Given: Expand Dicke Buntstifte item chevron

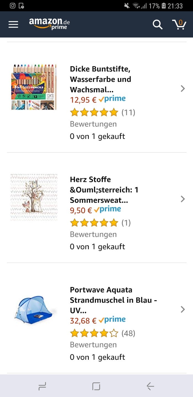Looking at the screenshot, I should [x=183, y=88].
